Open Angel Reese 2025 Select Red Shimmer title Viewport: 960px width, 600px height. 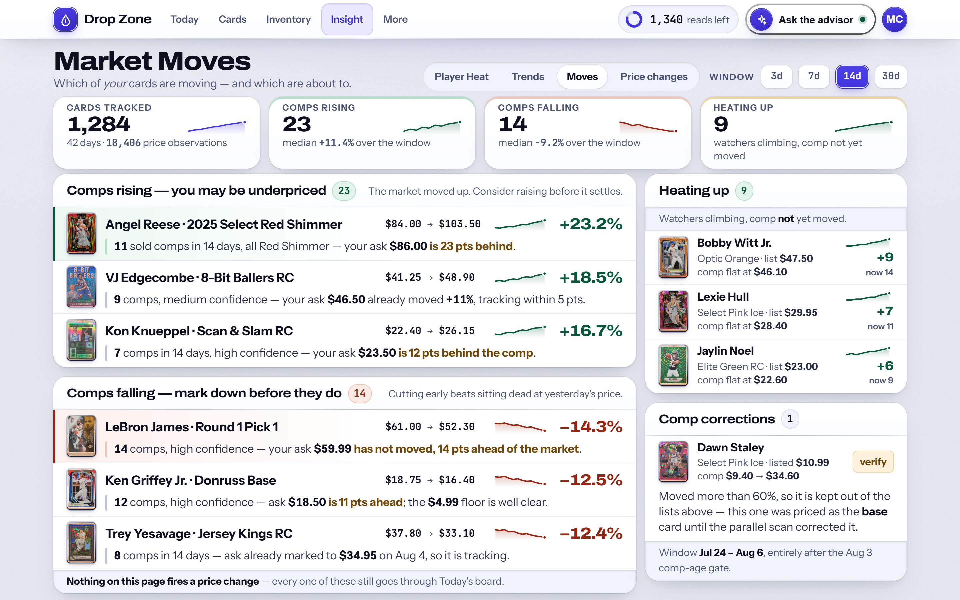tap(223, 225)
